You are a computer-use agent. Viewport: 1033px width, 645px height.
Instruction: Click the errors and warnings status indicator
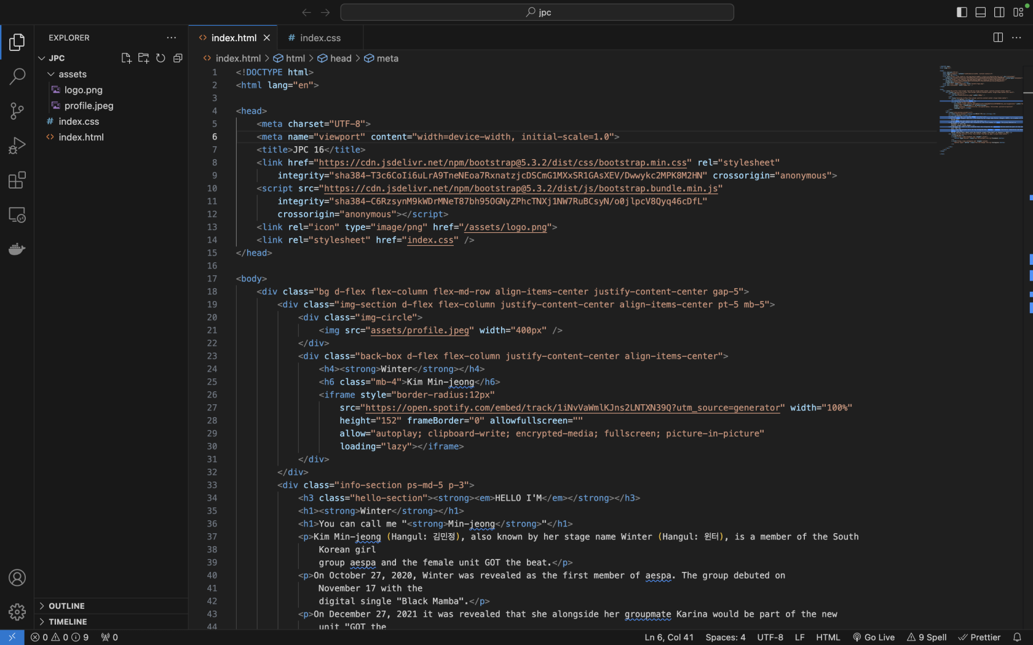(x=60, y=637)
